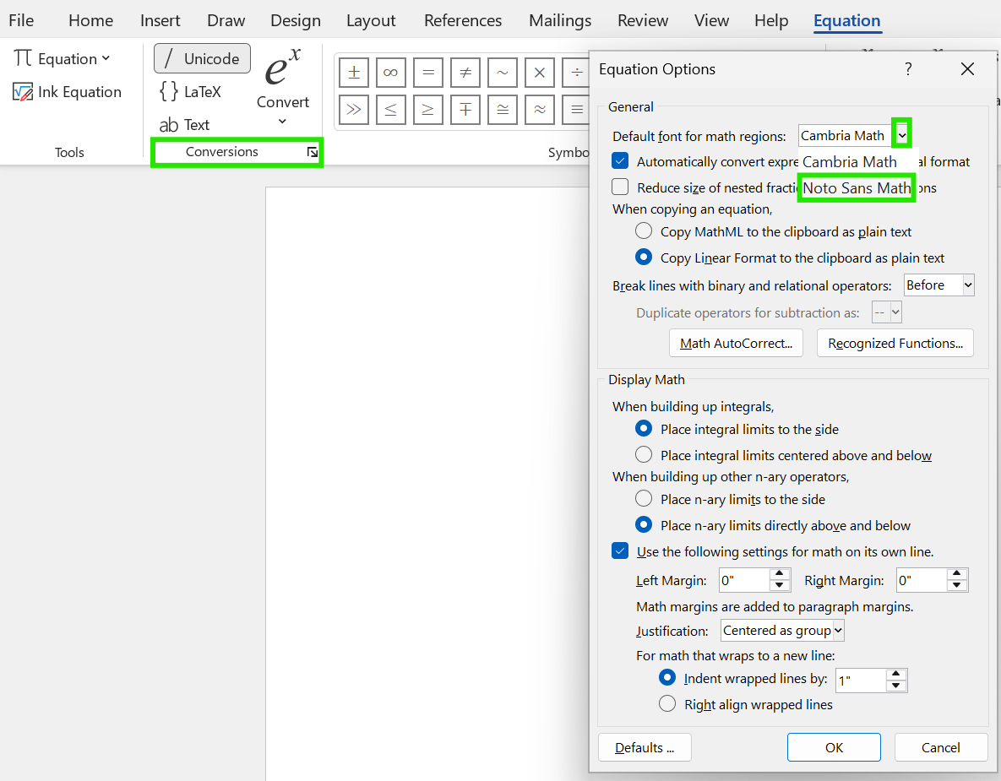Image resolution: width=1001 pixels, height=781 pixels.
Task: Select the not-equal symbol
Action: (x=465, y=72)
